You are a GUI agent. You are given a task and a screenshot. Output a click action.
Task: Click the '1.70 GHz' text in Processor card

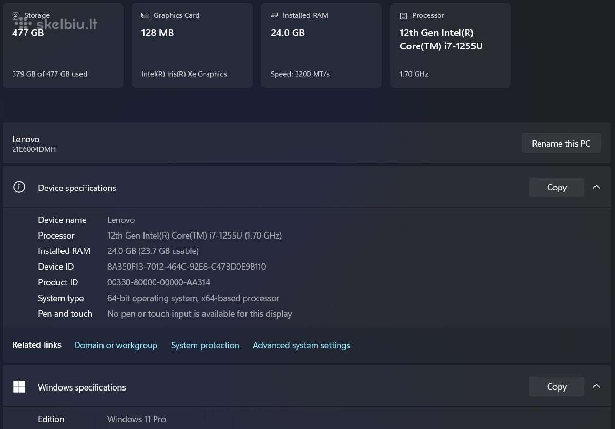(414, 74)
